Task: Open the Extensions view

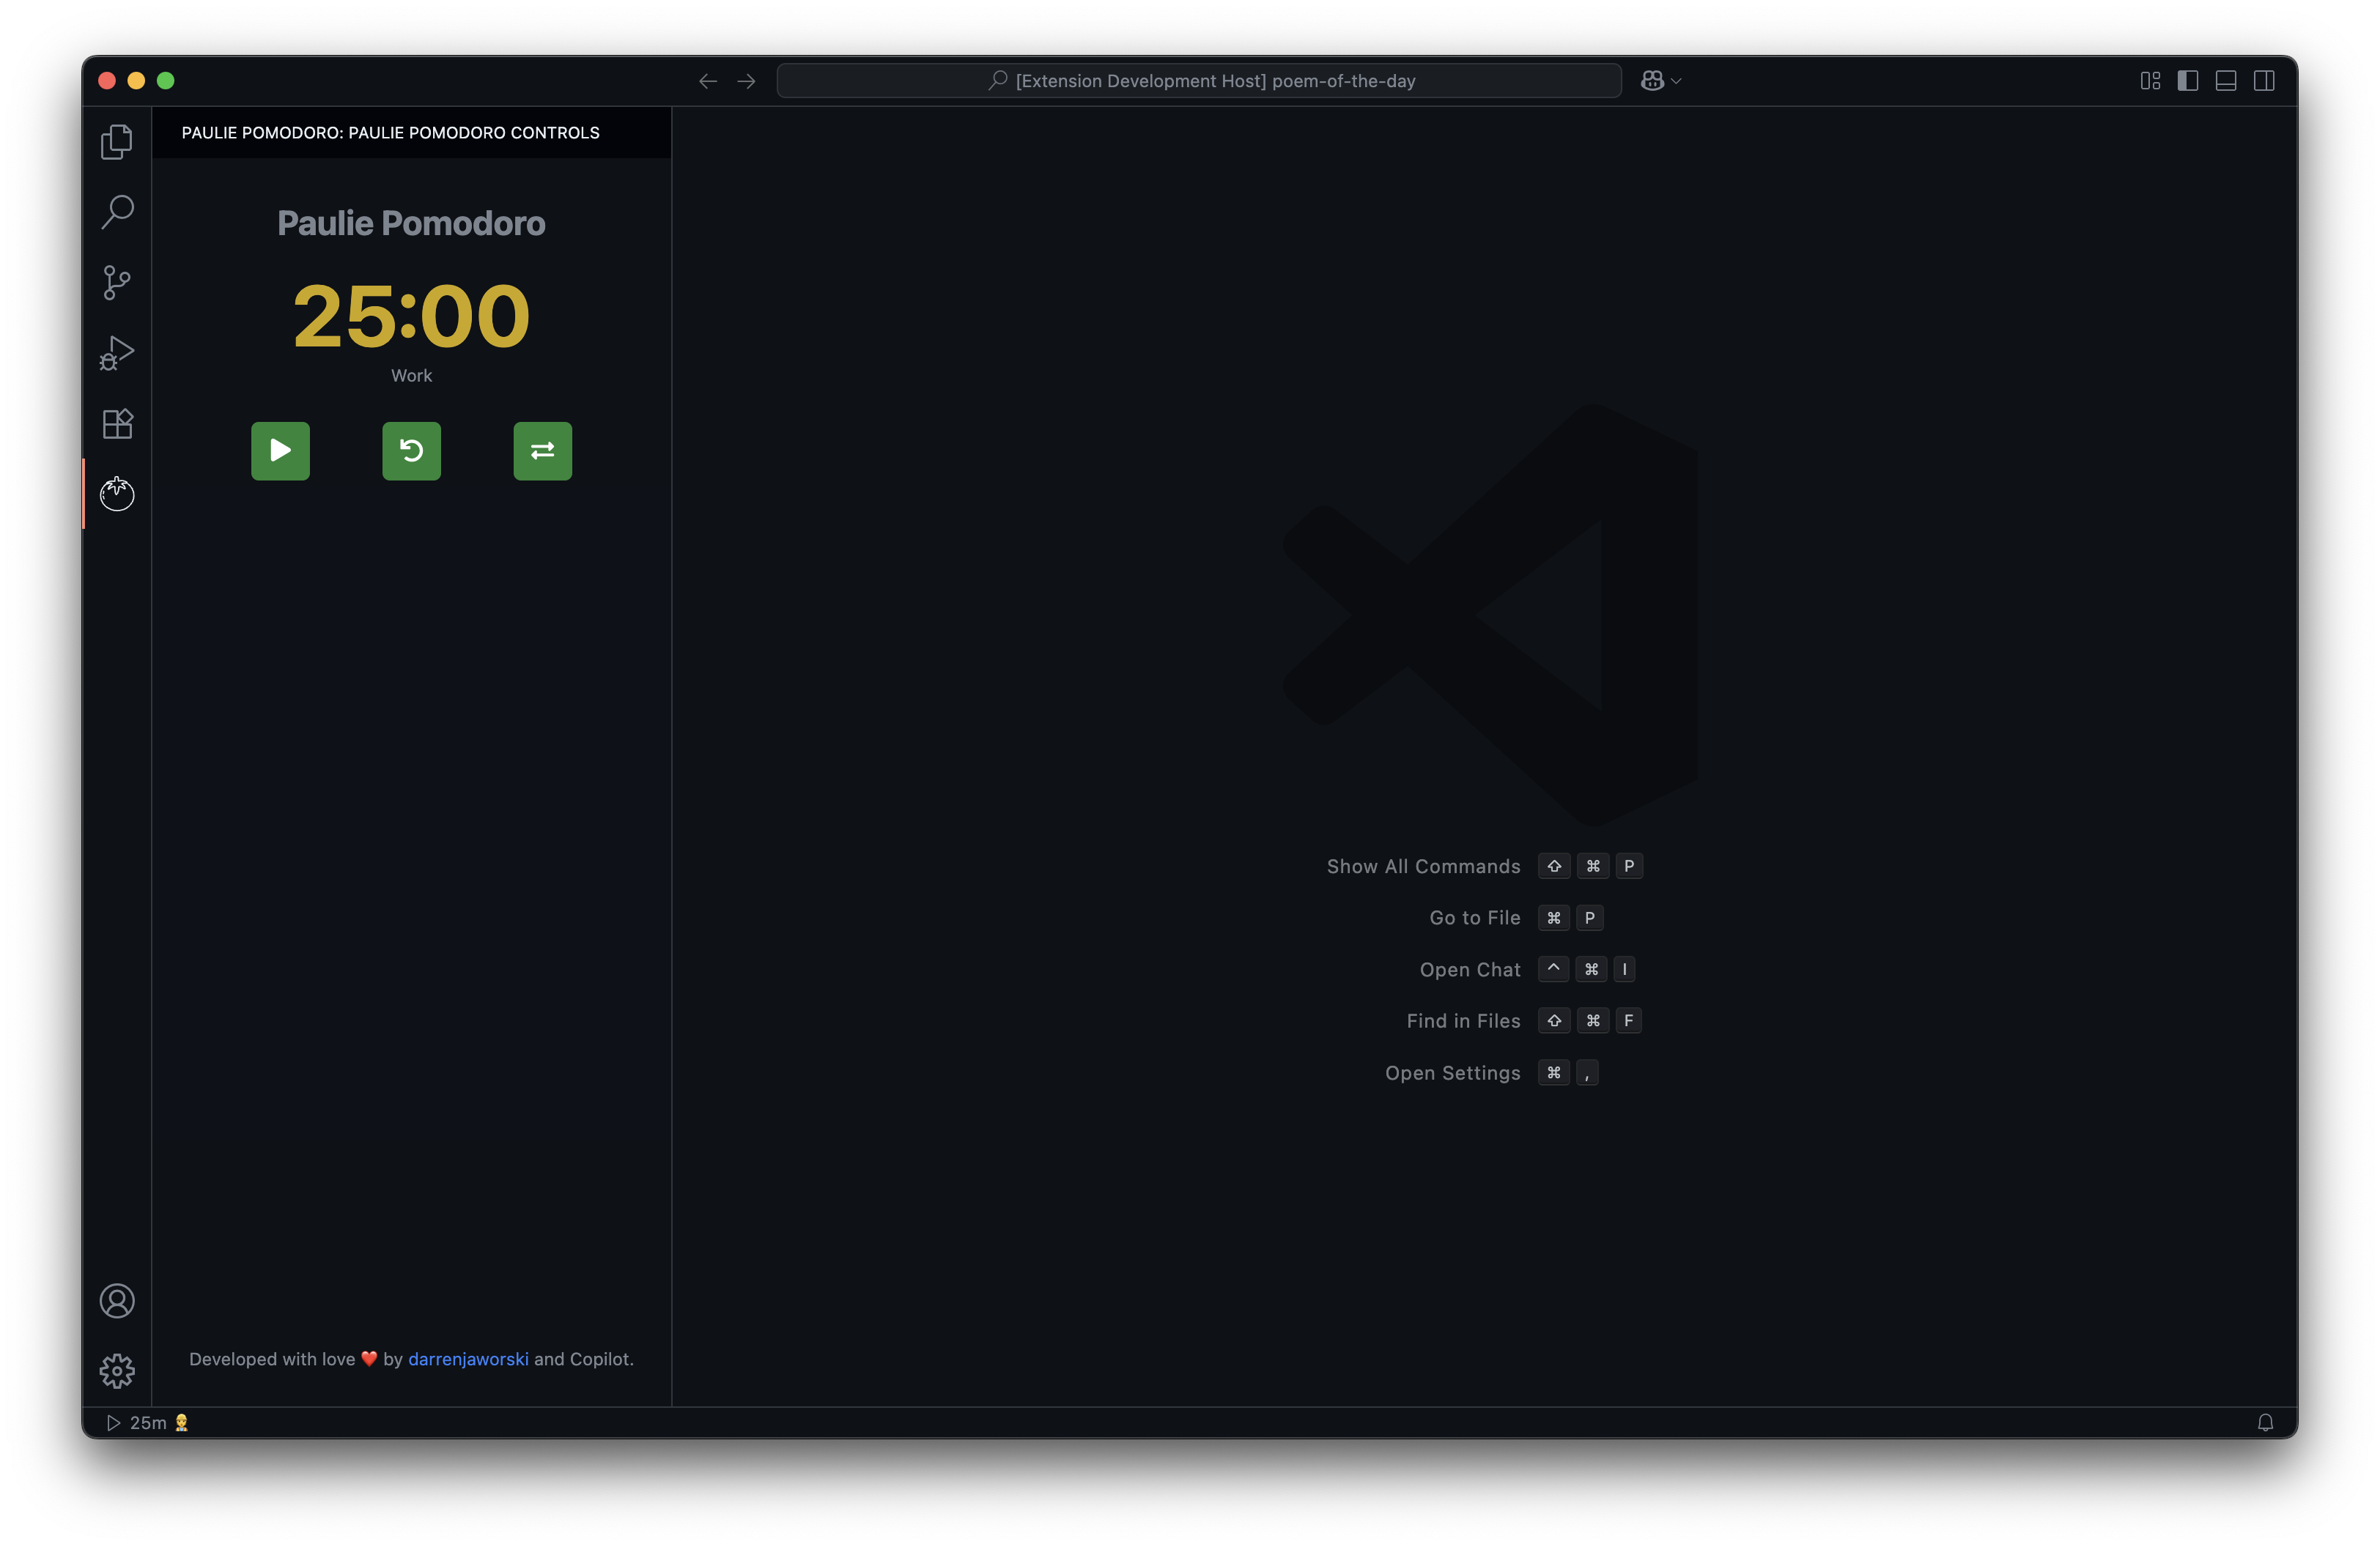Action: pos(117,423)
